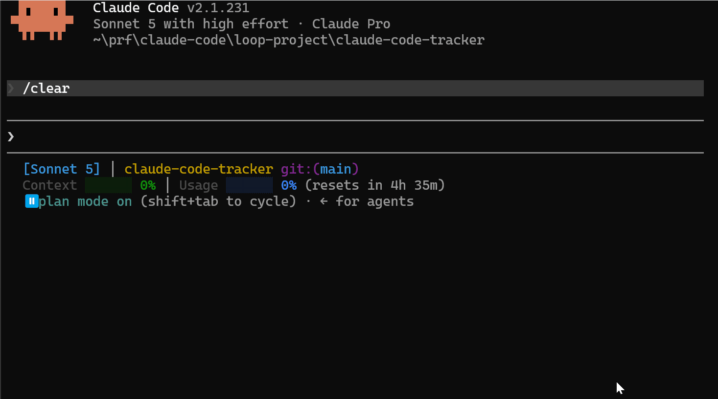Image resolution: width=718 pixels, height=399 pixels.
Task: Click the plan mode on text
Action: tap(85, 201)
